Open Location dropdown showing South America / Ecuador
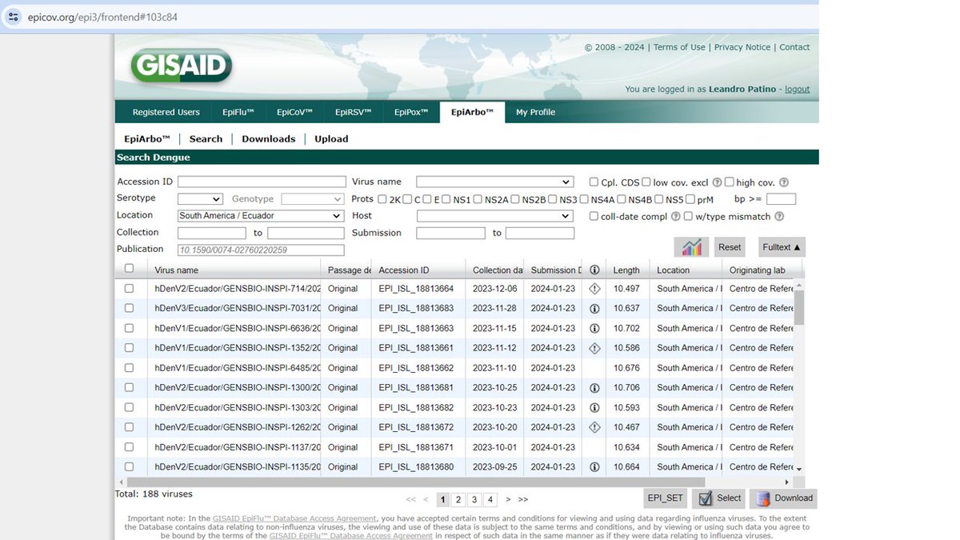The image size is (960, 540). point(261,216)
